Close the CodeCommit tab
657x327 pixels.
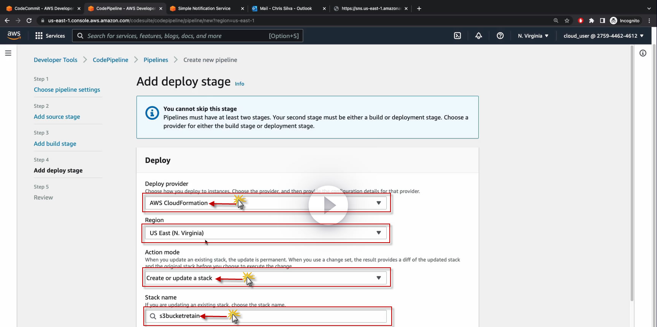point(79,8)
